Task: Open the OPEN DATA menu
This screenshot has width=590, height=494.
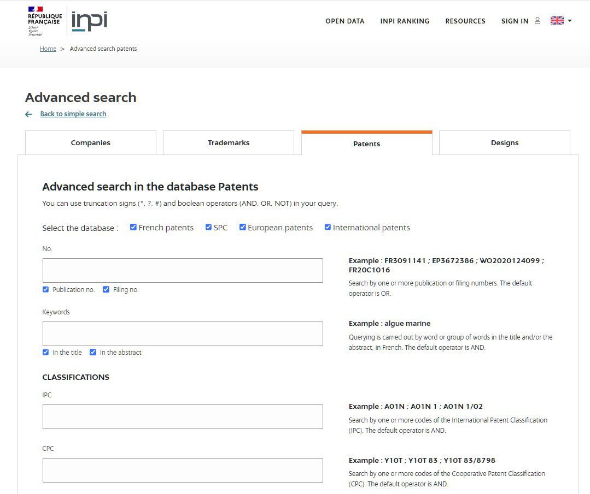Action: [x=344, y=21]
